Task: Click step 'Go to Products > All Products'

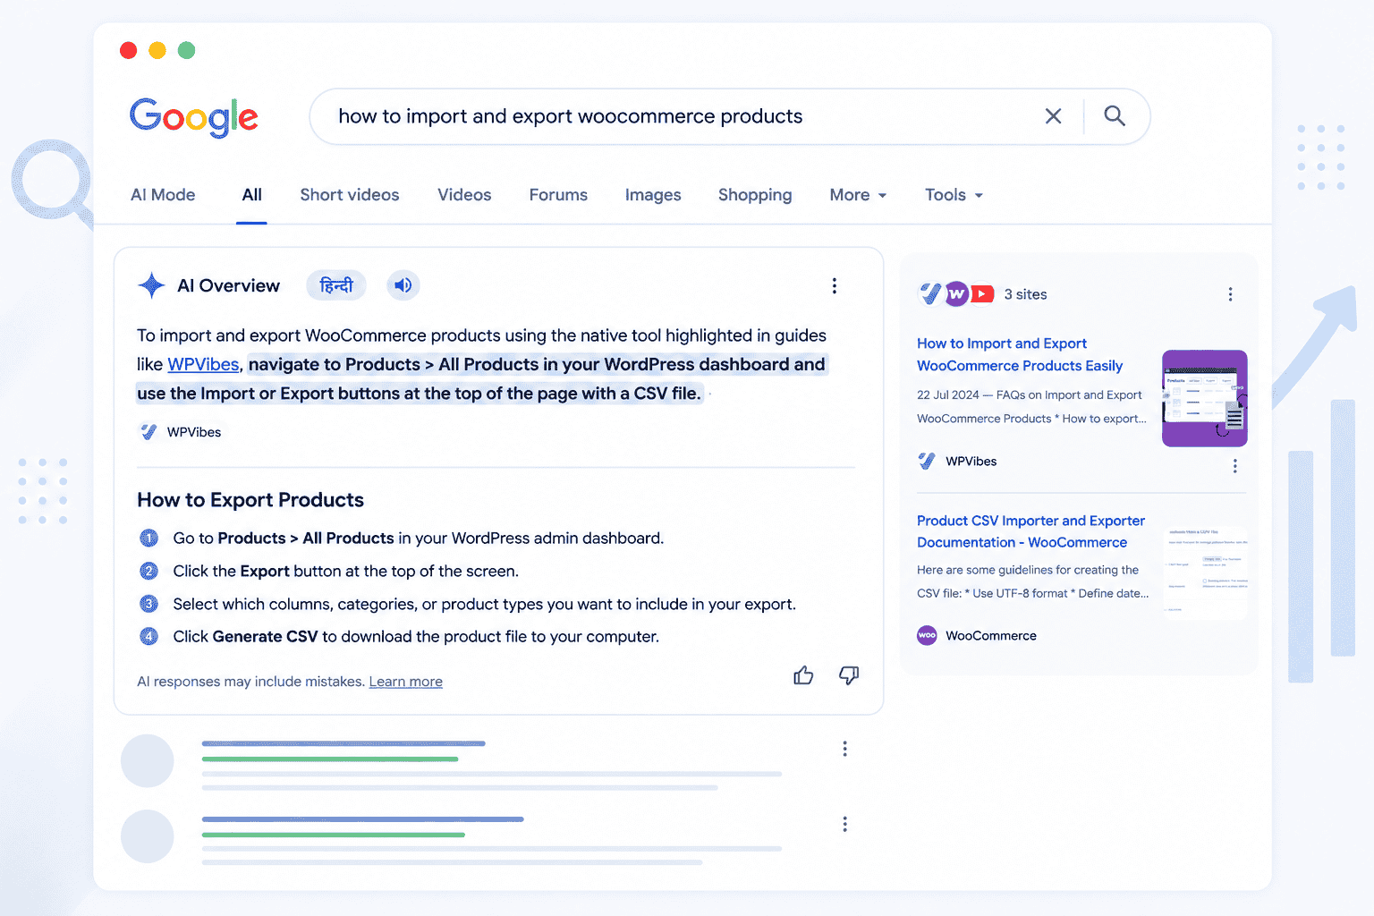Action: click(419, 539)
